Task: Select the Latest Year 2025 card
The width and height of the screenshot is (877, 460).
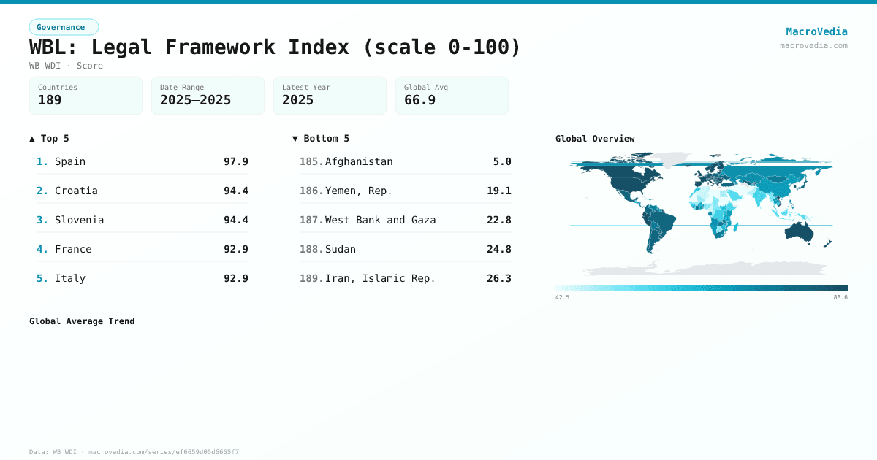Action: (330, 96)
